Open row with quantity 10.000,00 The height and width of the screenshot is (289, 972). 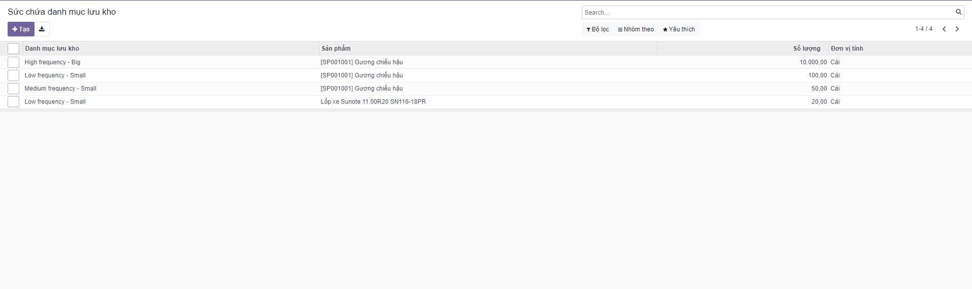[x=813, y=62]
